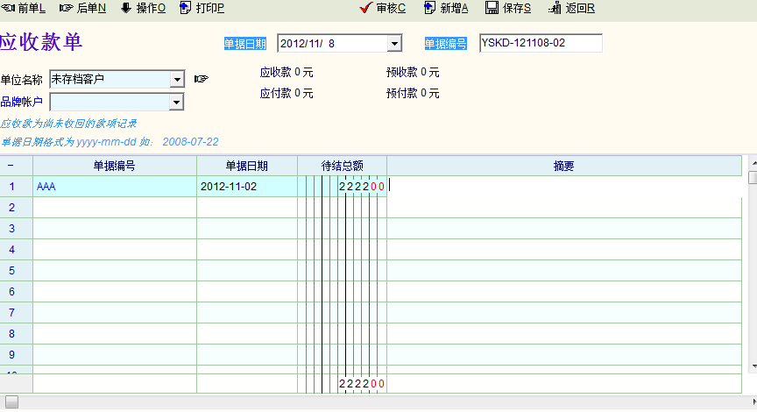Save the document using 保存S
The width and height of the screenshot is (757, 412).
[508, 8]
